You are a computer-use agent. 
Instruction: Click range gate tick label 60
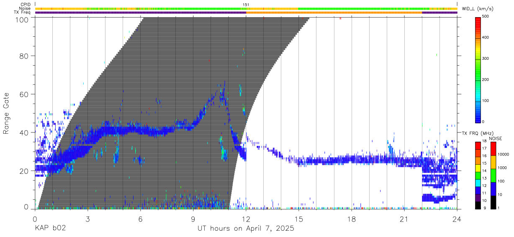tap(24, 94)
